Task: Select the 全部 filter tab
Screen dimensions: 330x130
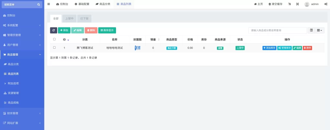Action: (56, 18)
